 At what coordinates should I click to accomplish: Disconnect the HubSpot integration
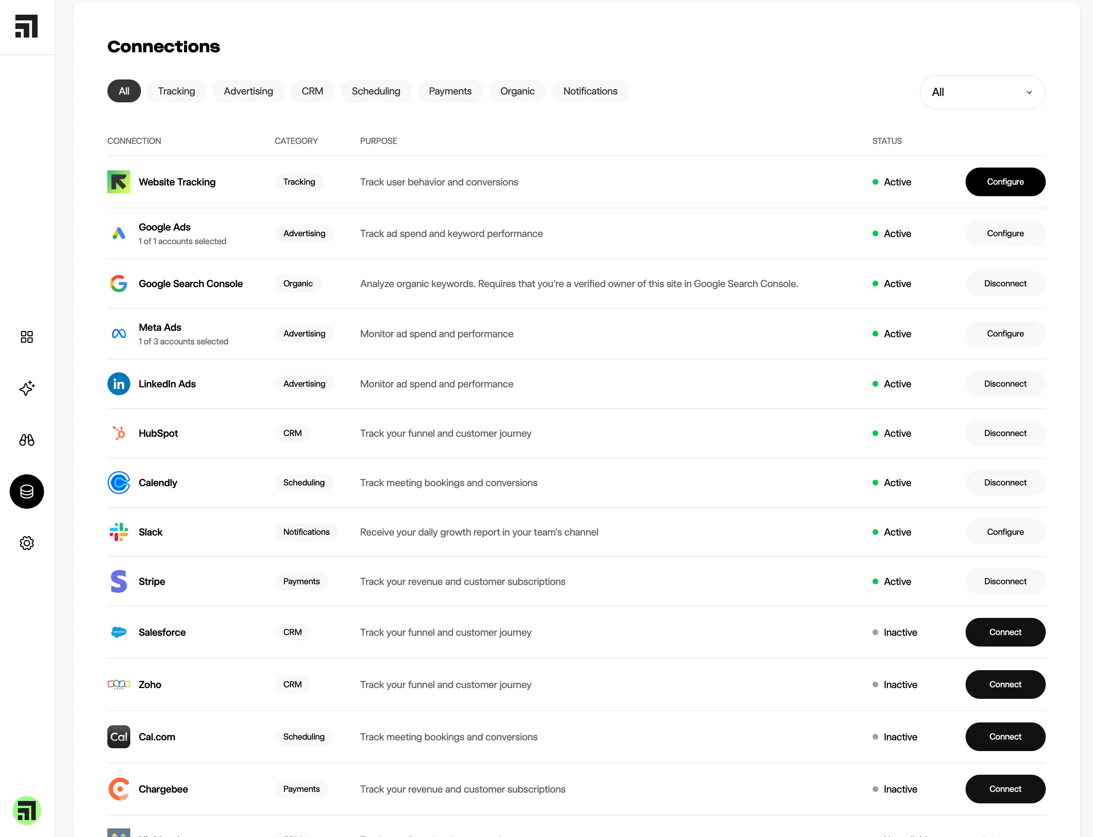(1005, 433)
